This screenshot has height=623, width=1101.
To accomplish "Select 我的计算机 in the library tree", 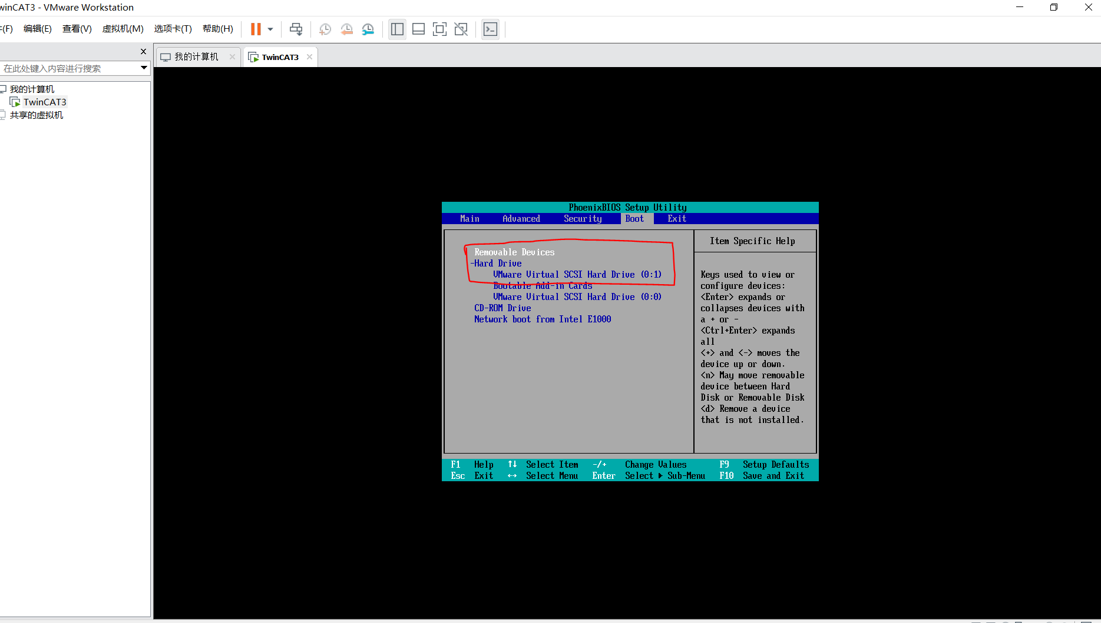I will [32, 89].
